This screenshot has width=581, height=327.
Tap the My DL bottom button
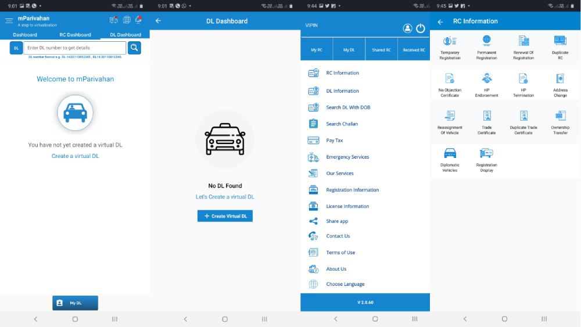pos(75,303)
